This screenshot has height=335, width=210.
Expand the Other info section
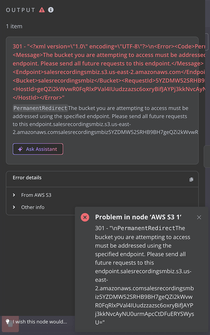(33, 207)
